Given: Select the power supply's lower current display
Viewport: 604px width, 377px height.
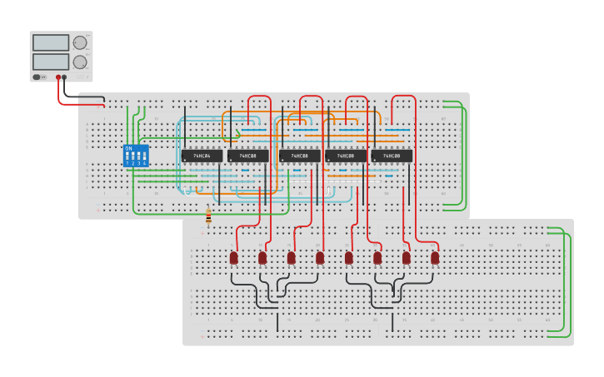Looking at the screenshot, I should 51,62.
